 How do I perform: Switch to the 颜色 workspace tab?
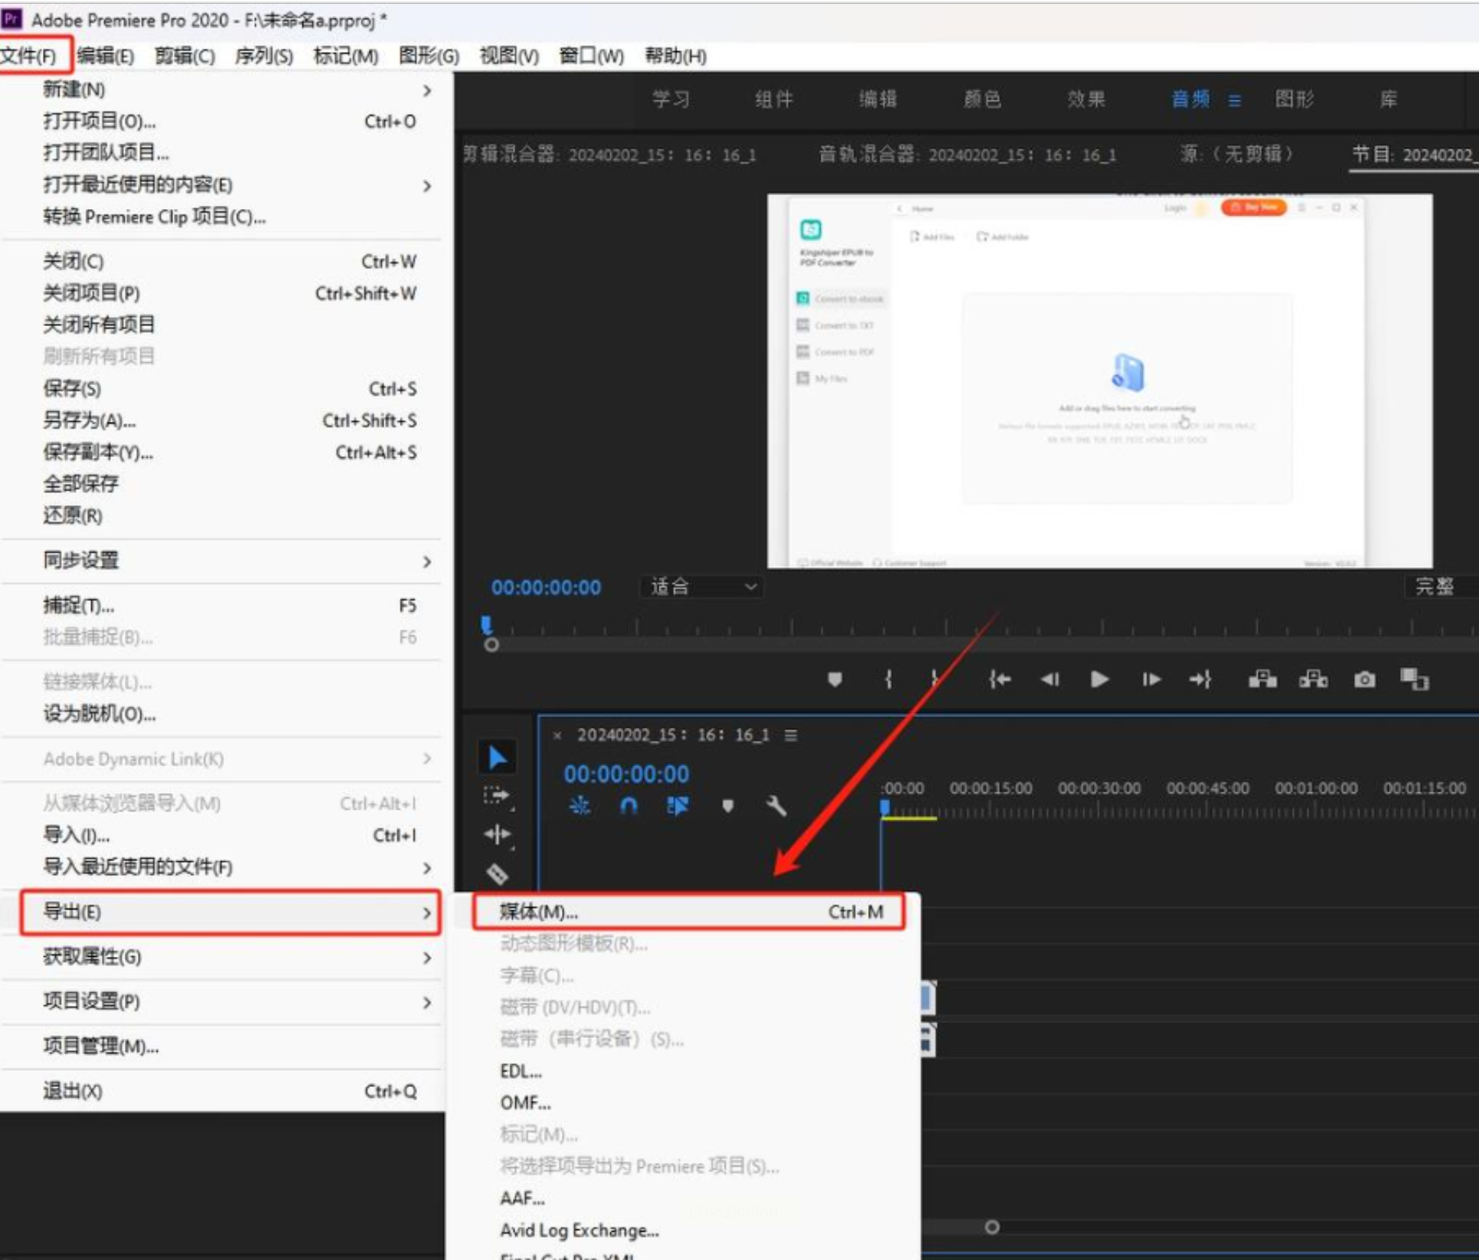(981, 99)
